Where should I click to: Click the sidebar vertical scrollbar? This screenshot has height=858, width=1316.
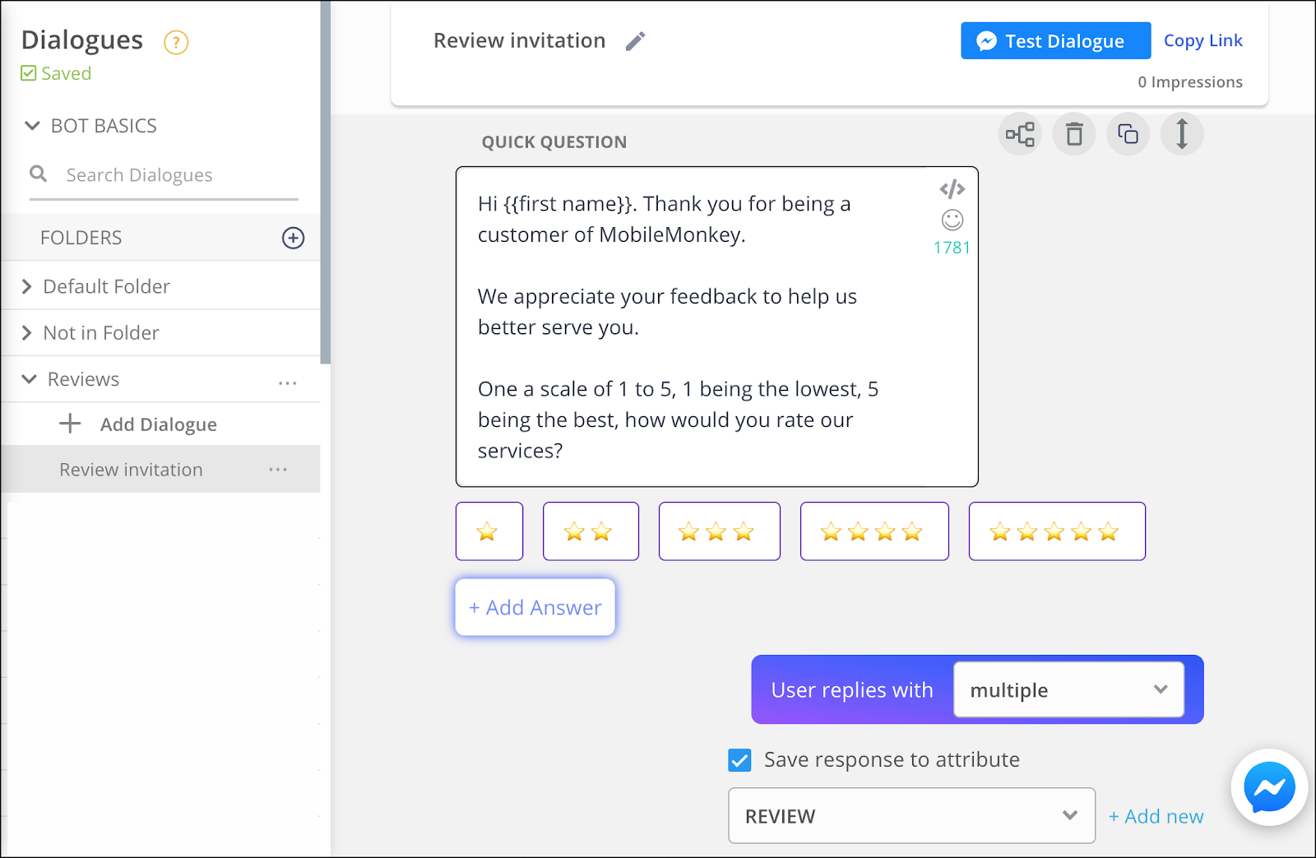325,183
